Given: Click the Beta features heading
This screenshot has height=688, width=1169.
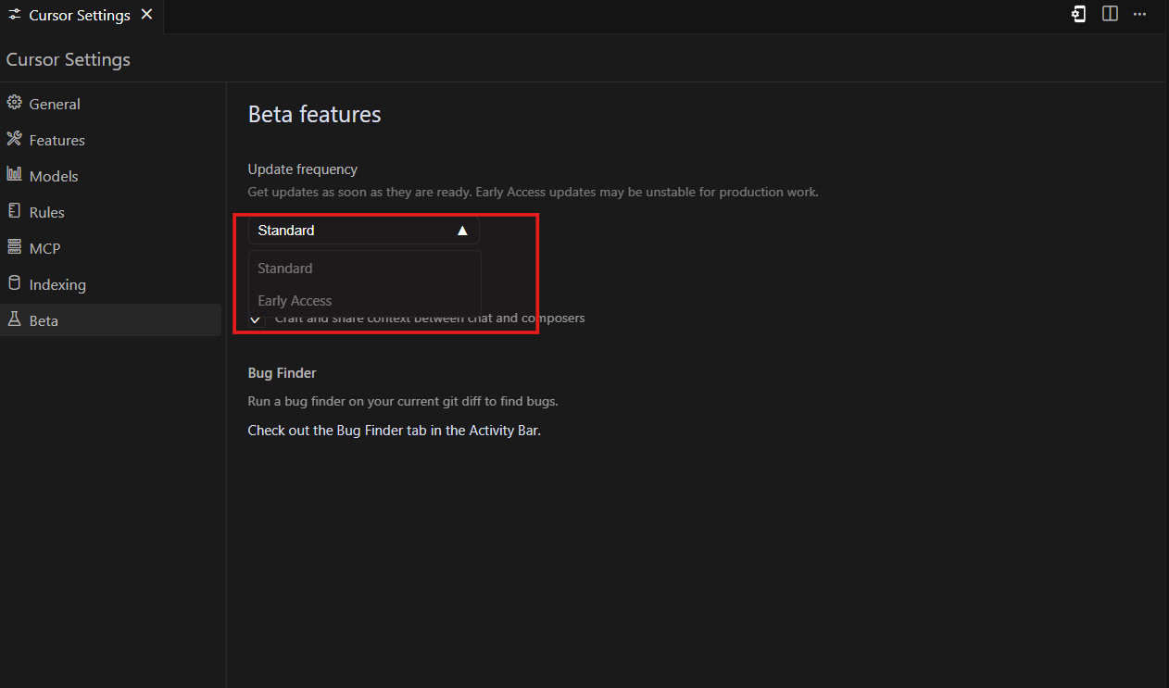Looking at the screenshot, I should click(314, 114).
